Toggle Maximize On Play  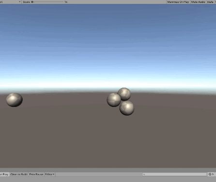point(178,2)
